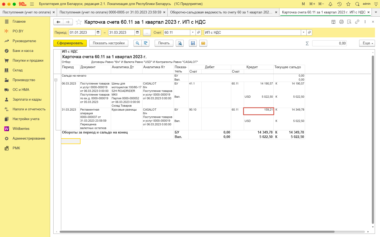Open the Еще menu dropdown

pyautogui.click(x=367, y=43)
